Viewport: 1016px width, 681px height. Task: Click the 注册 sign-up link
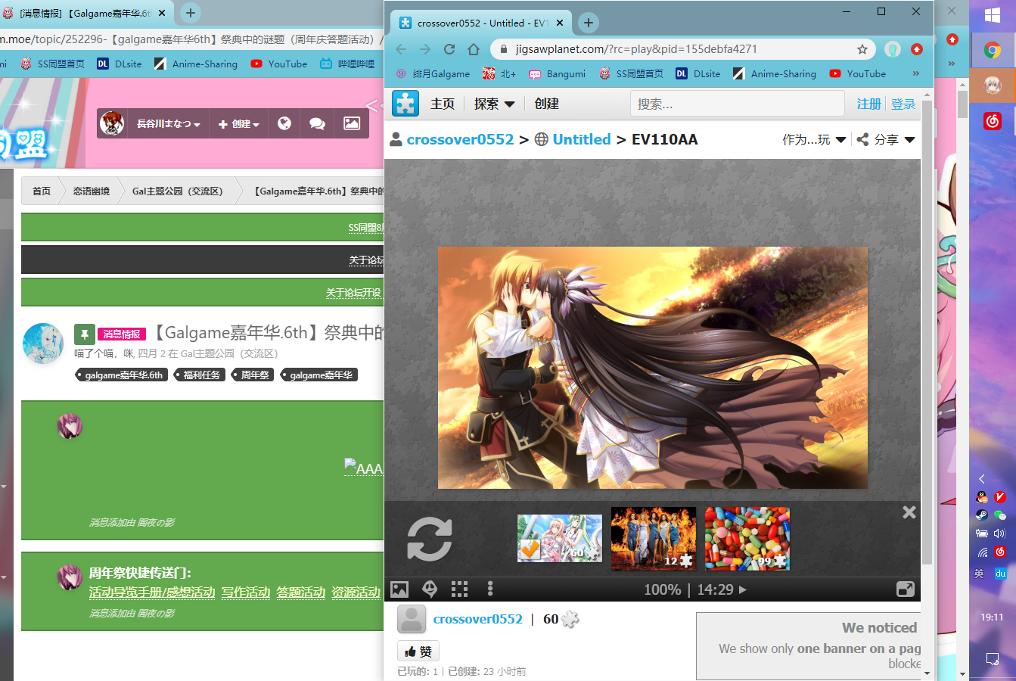coord(869,104)
